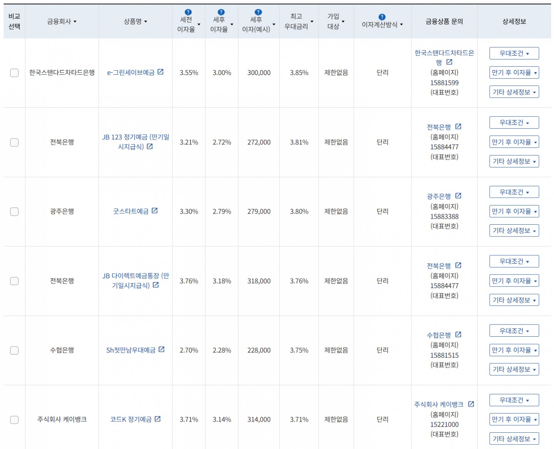Tick compare checkbox for 한국스탠다드차타드은행 row

point(14,73)
